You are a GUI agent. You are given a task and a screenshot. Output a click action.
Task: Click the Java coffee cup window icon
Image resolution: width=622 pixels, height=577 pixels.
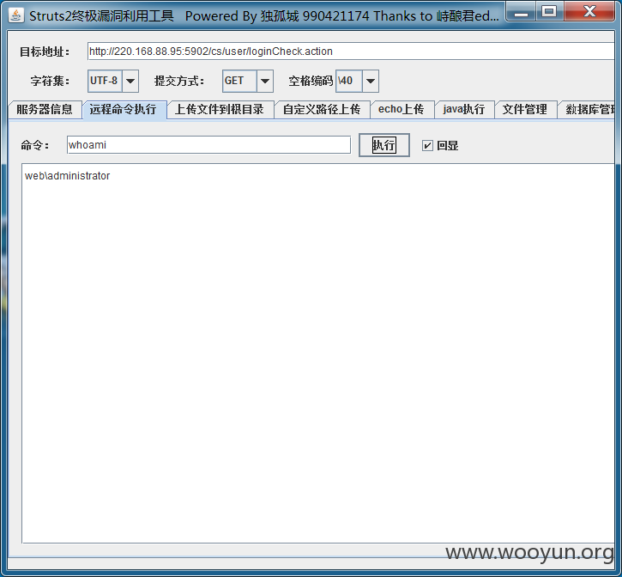pyautogui.click(x=15, y=15)
